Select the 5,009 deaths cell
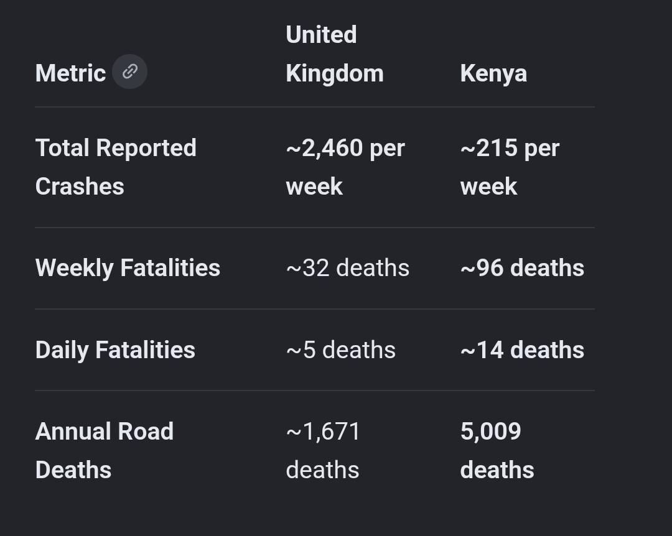This screenshot has width=672, height=536. click(x=497, y=451)
